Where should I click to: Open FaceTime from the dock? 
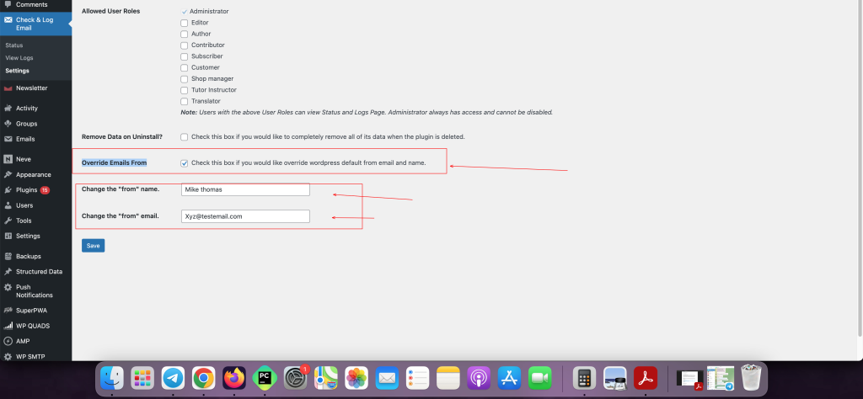tap(540, 378)
